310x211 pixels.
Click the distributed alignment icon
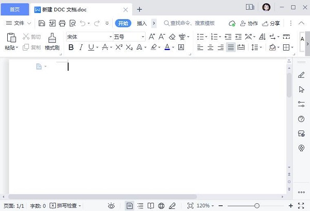(x=241, y=47)
